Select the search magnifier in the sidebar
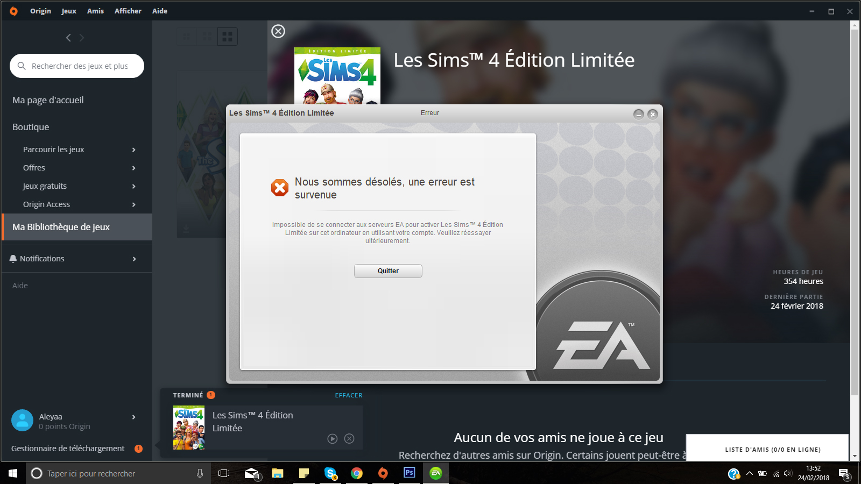 coord(22,66)
